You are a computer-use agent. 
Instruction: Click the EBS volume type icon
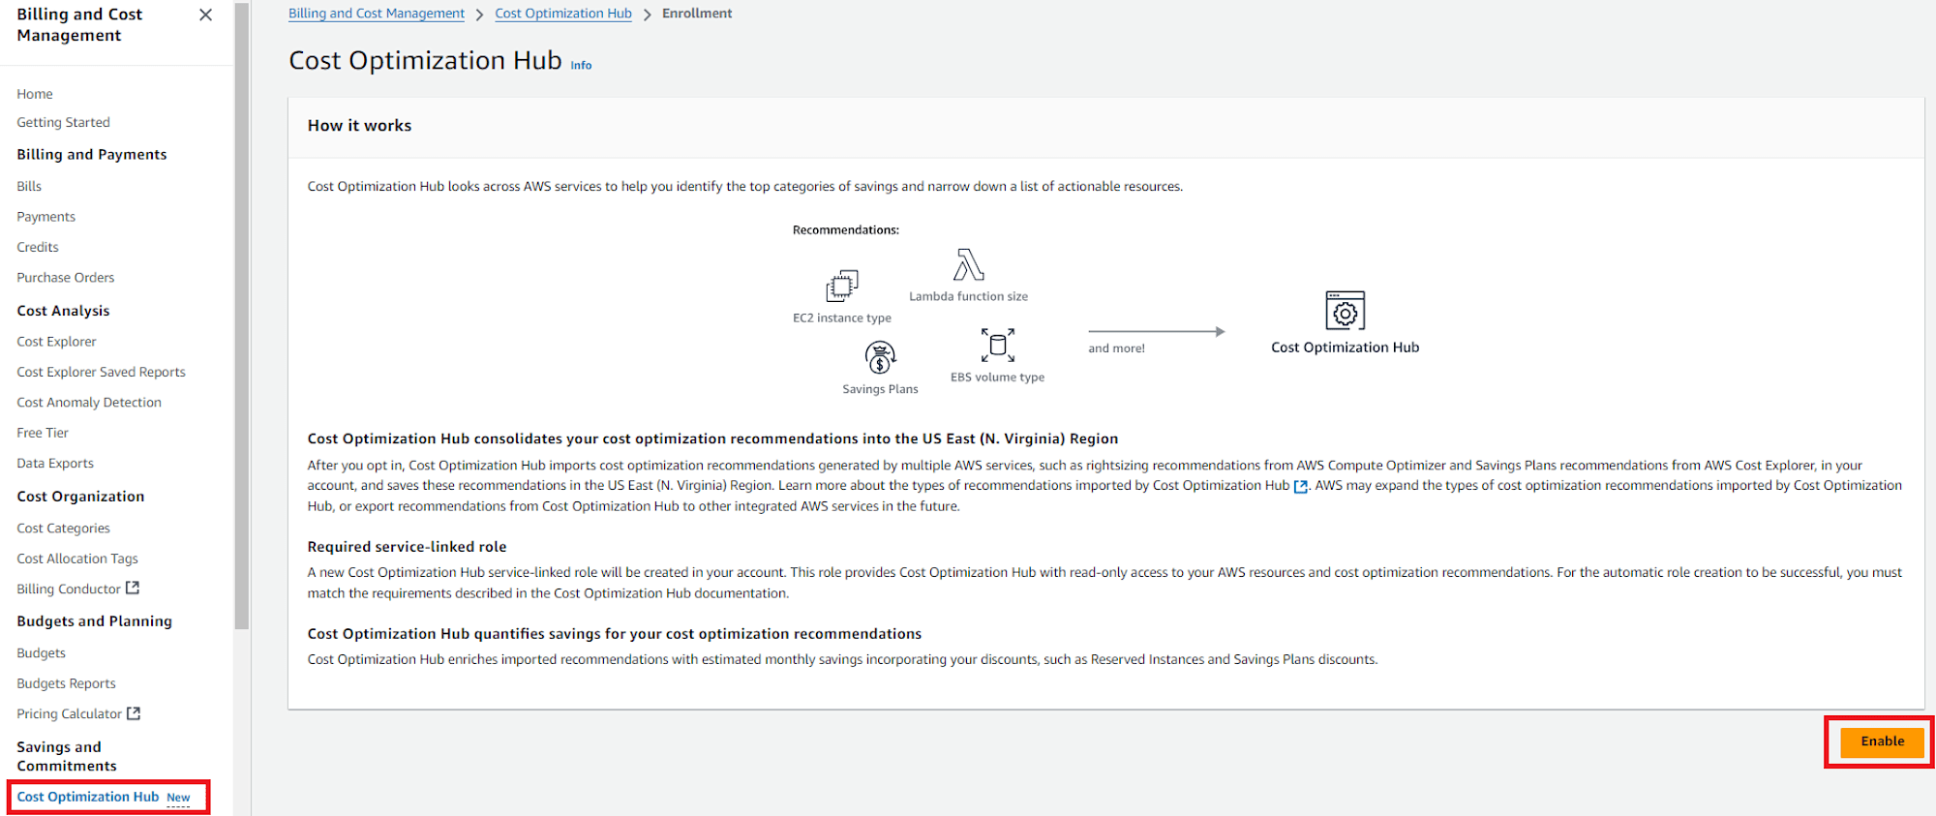click(x=998, y=345)
